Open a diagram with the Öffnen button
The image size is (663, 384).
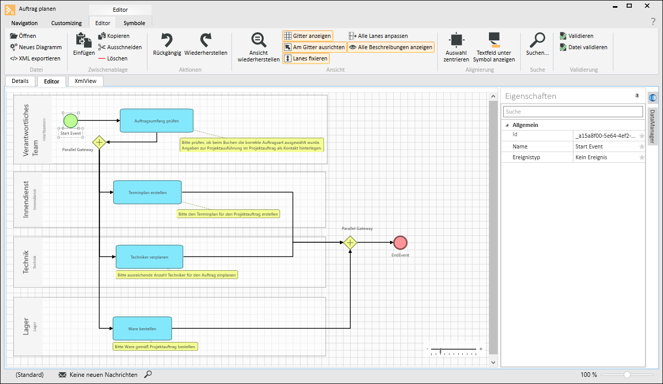click(x=23, y=36)
